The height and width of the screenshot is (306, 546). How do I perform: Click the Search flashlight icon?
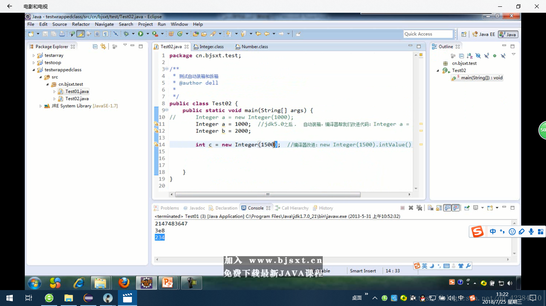point(213,34)
